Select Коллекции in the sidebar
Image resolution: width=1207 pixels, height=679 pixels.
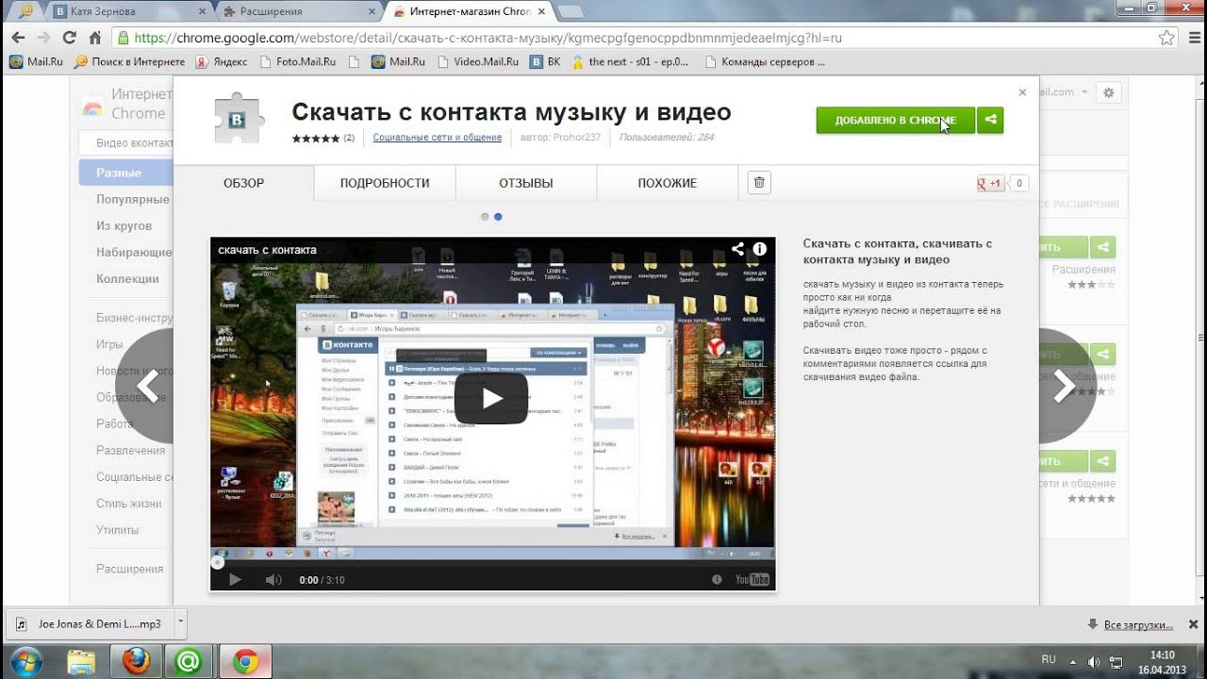(127, 278)
